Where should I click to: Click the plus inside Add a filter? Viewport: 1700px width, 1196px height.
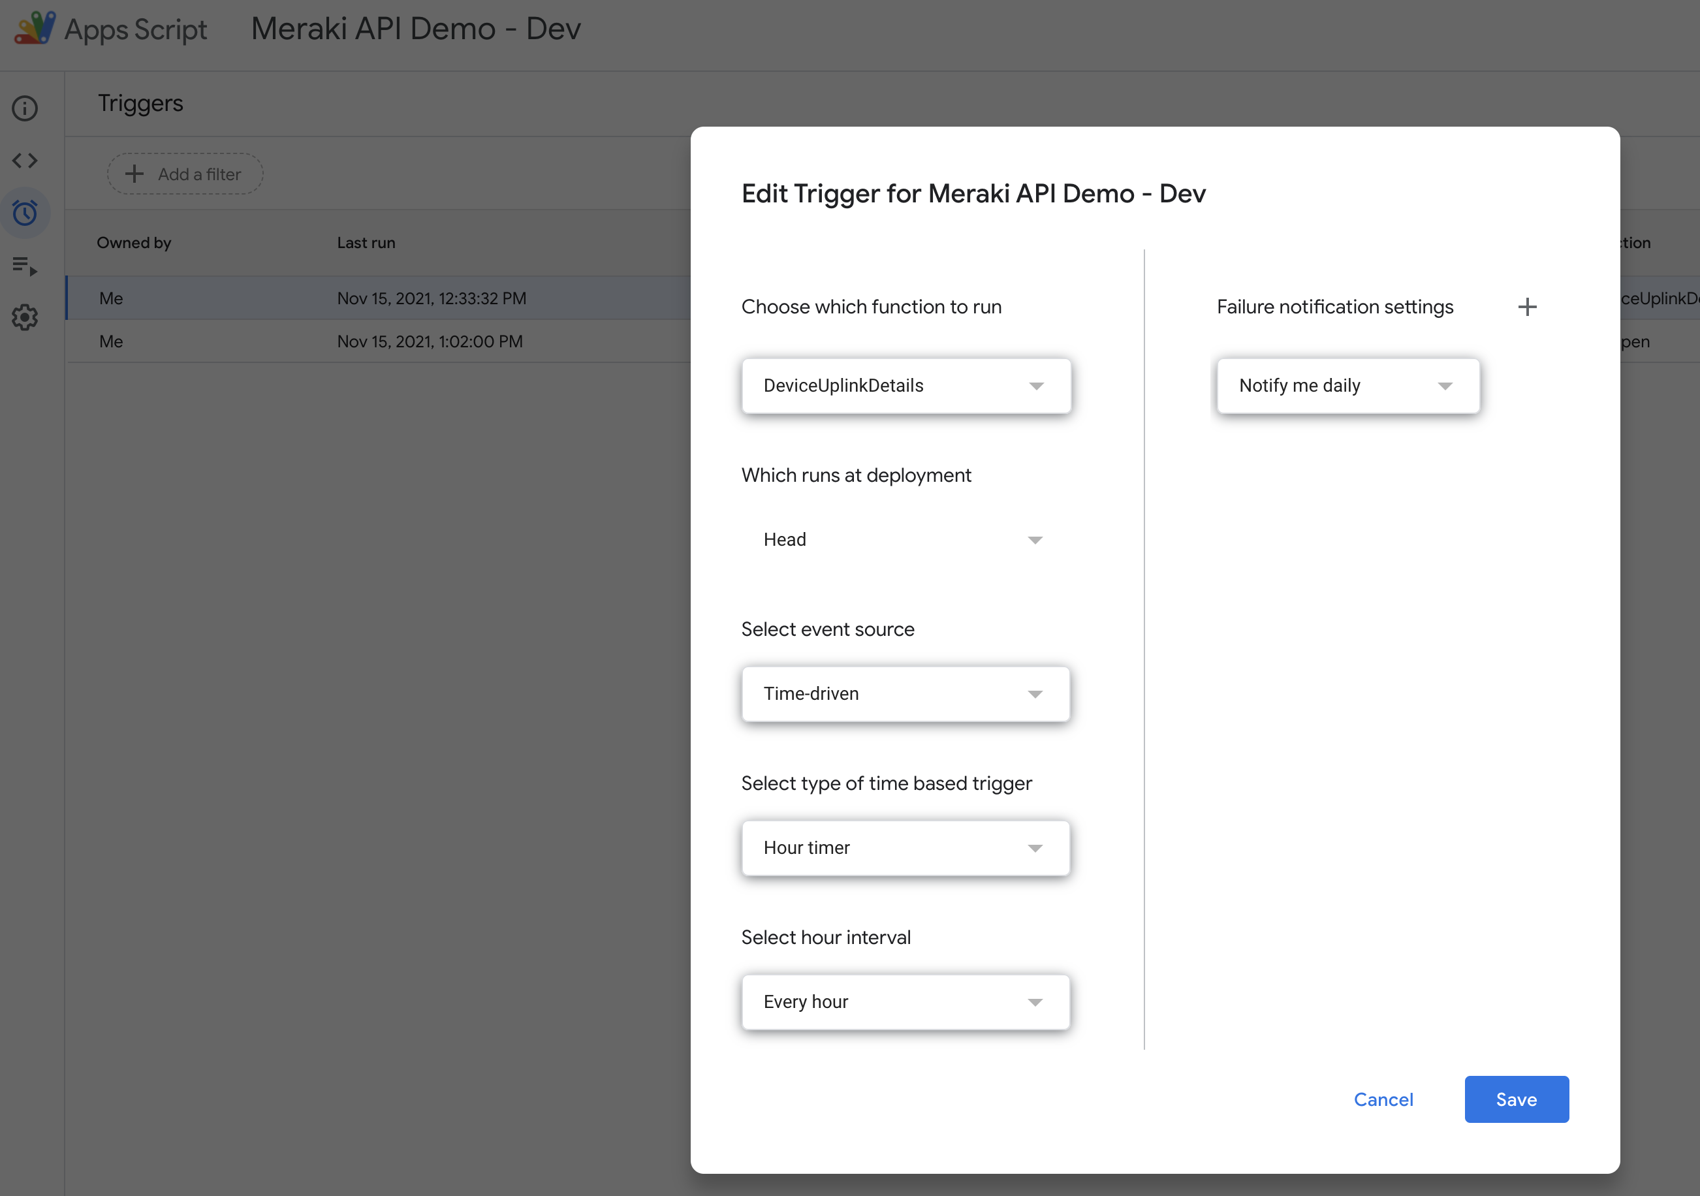tap(134, 173)
